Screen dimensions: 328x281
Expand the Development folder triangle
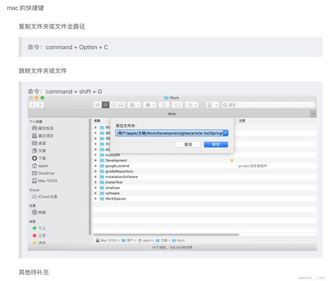[96, 160]
